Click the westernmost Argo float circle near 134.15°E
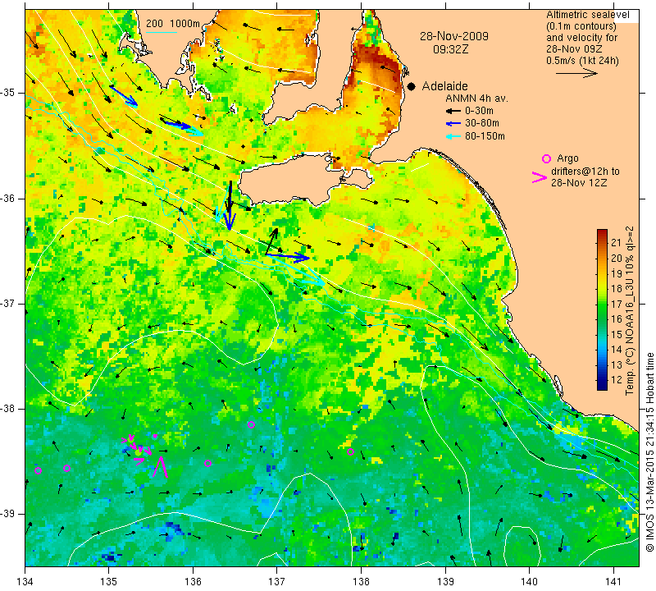The image size is (656, 591). coord(38,470)
